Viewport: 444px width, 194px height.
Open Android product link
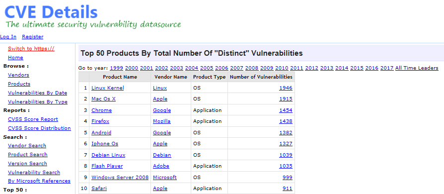[101, 133]
